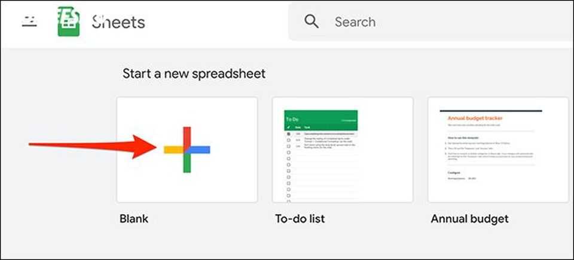Click the magnifying glass search icon
The width and height of the screenshot is (574, 260).
312,22
